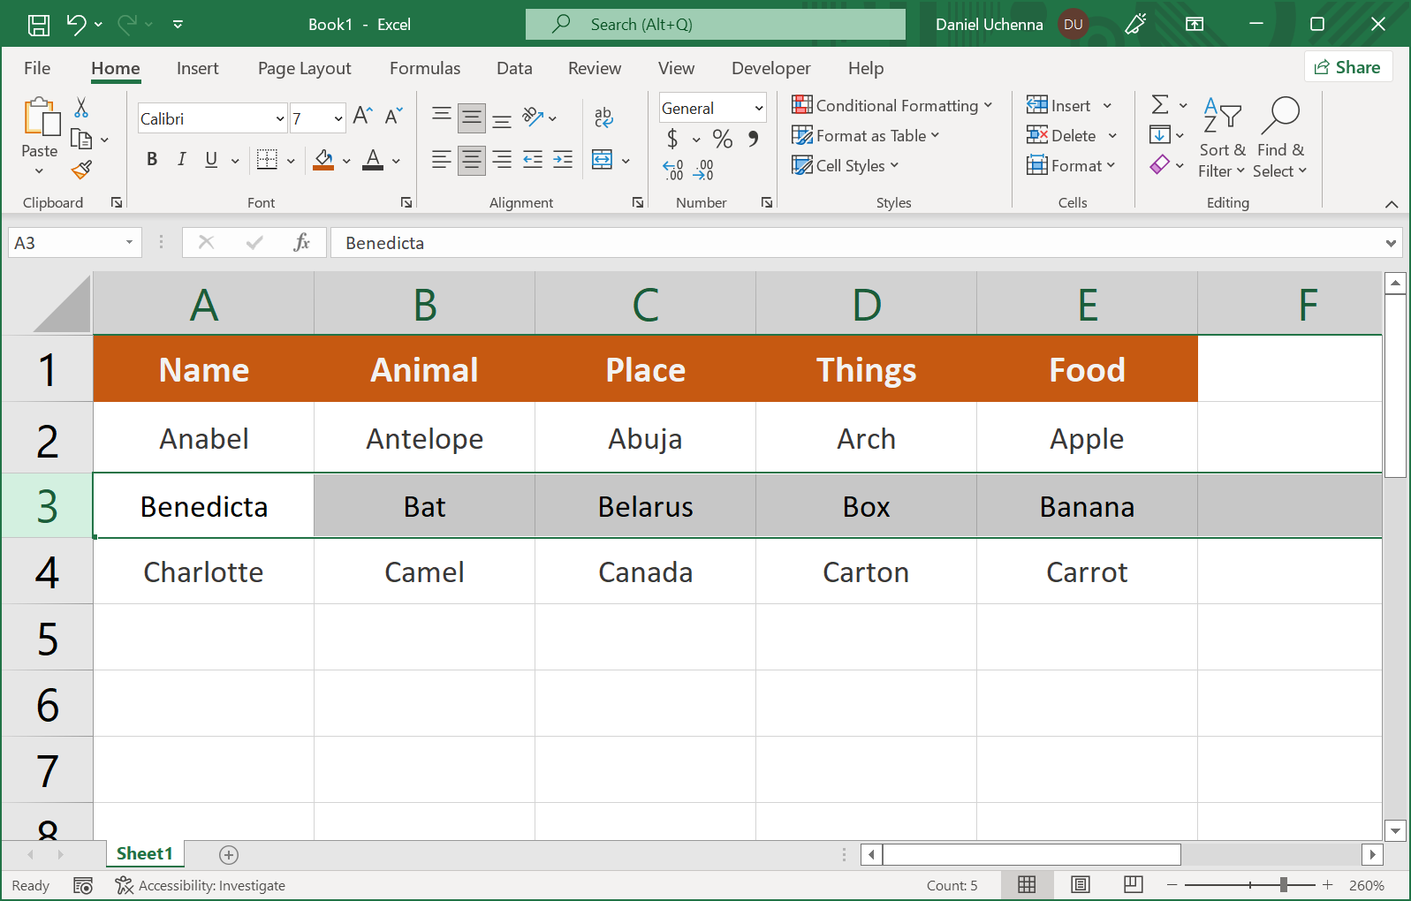Click the Insert Function fx icon
Viewport: 1411px width, 901px height.
click(301, 243)
